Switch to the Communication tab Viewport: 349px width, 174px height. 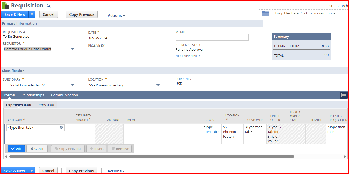[65, 95]
